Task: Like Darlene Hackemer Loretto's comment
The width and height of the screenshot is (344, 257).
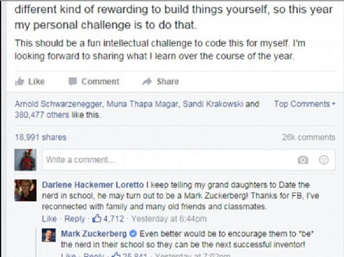Action: point(49,219)
